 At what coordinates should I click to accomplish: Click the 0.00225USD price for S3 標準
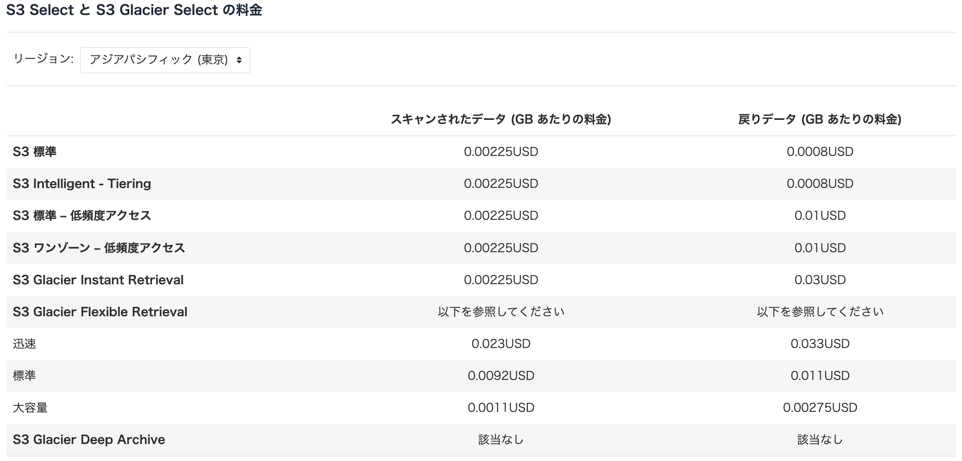(x=502, y=151)
